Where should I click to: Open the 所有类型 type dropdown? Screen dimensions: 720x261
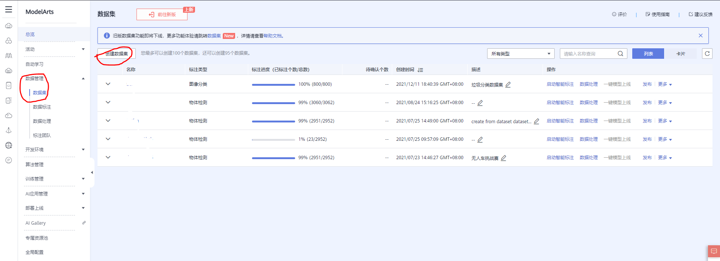tap(520, 54)
